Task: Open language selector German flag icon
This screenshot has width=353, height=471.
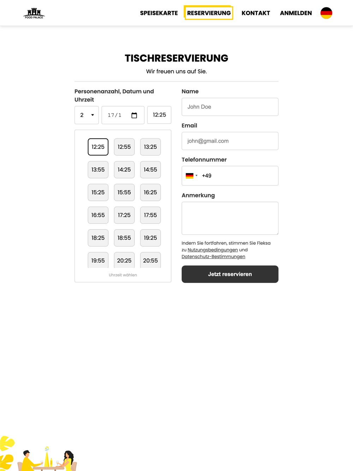Action: pos(326,13)
